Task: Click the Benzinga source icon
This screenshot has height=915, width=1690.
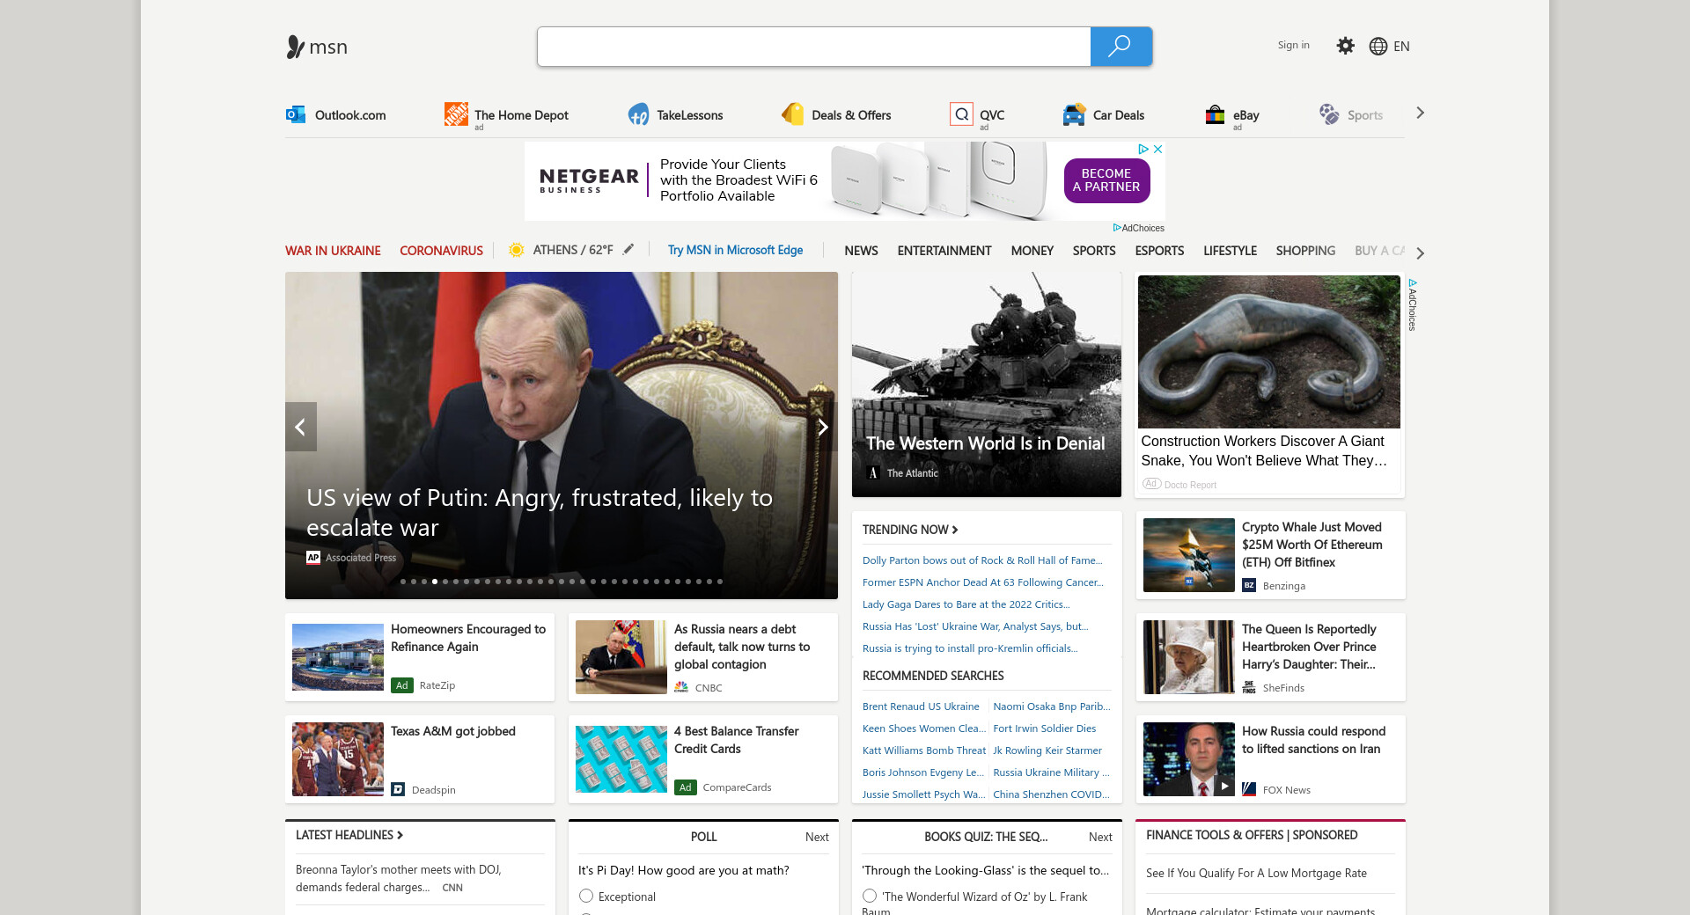Action: pos(1249,586)
